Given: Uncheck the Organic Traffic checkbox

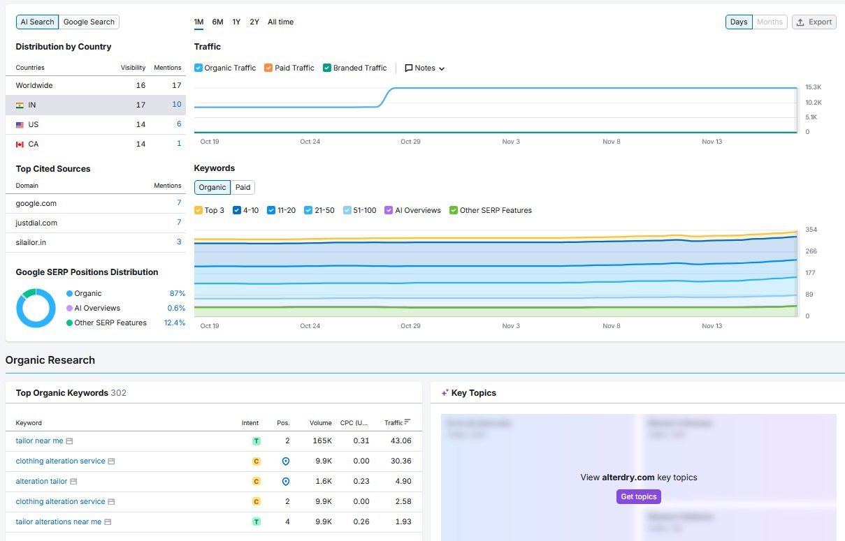Looking at the screenshot, I should click(x=198, y=68).
